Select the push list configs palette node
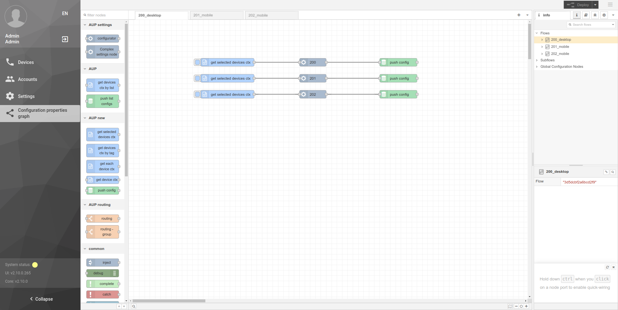 (x=103, y=101)
